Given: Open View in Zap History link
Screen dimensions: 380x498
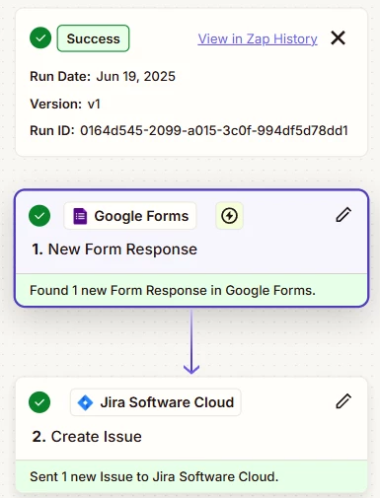Looking at the screenshot, I should pos(258,38).
